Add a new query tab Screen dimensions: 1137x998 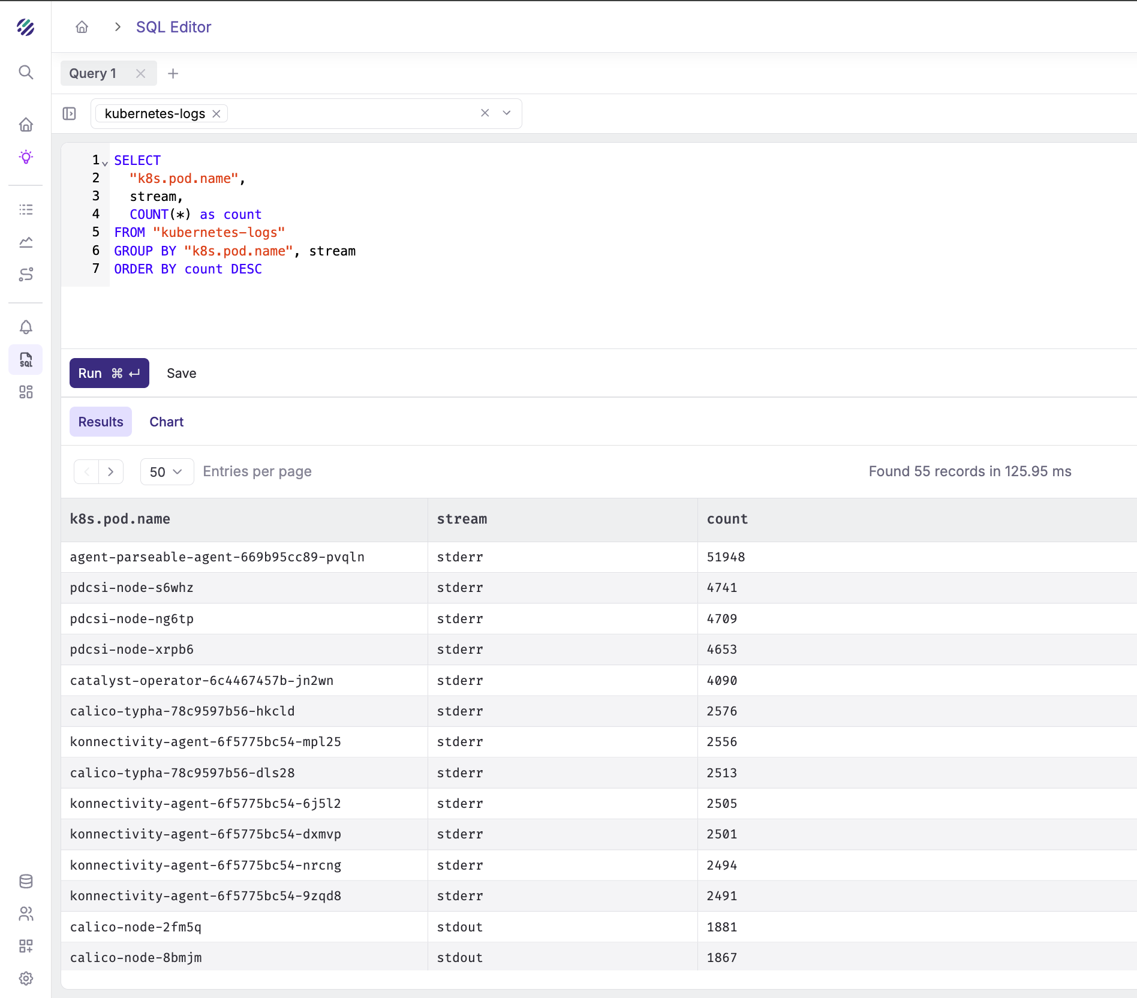pyautogui.click(x=173, y=73)
